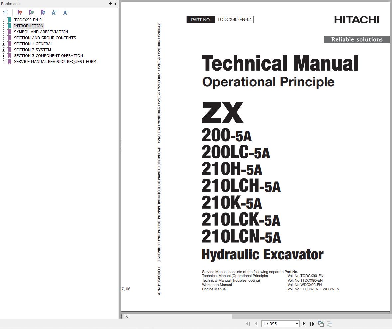
Task: Open the page number dropdown arrow
Action: [297, 324]
